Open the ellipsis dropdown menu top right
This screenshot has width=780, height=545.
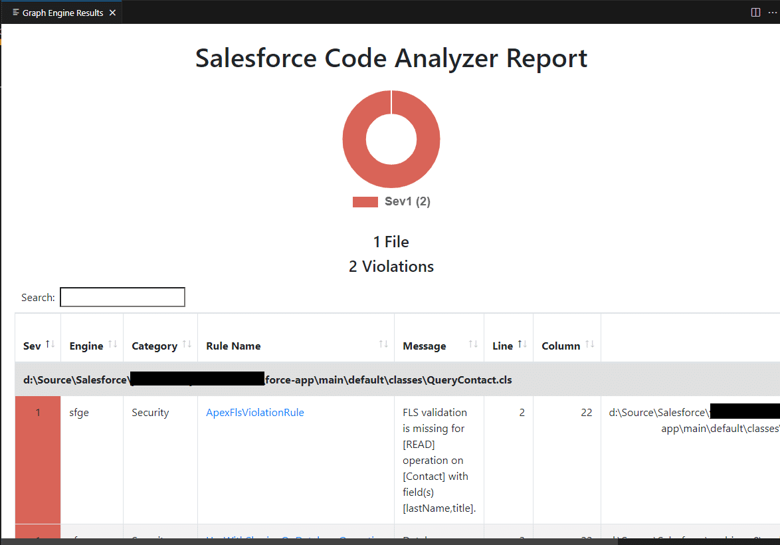coord(773,11)
